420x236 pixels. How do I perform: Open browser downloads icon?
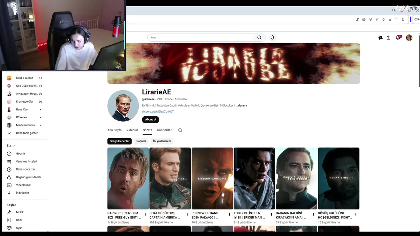pos(390,19)
